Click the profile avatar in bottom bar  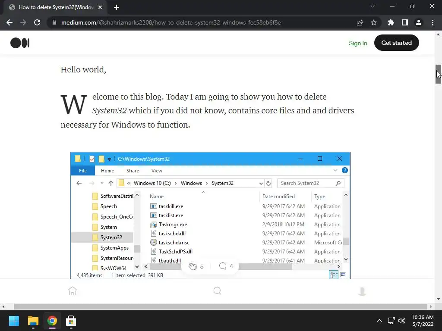[x=362, y=291]
